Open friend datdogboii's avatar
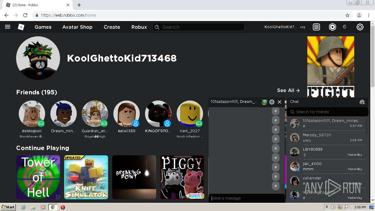 click(32, 114)
